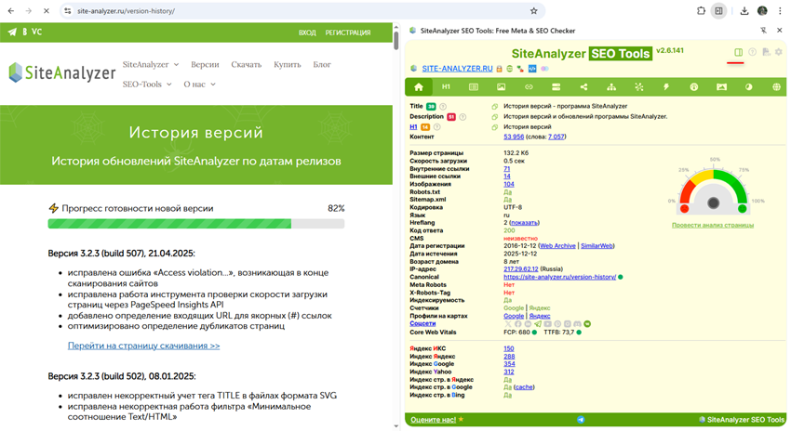Click the Перейти на страницу скачивания link
The width and height of the screenshot is (791, 431).
pos(143,346)
